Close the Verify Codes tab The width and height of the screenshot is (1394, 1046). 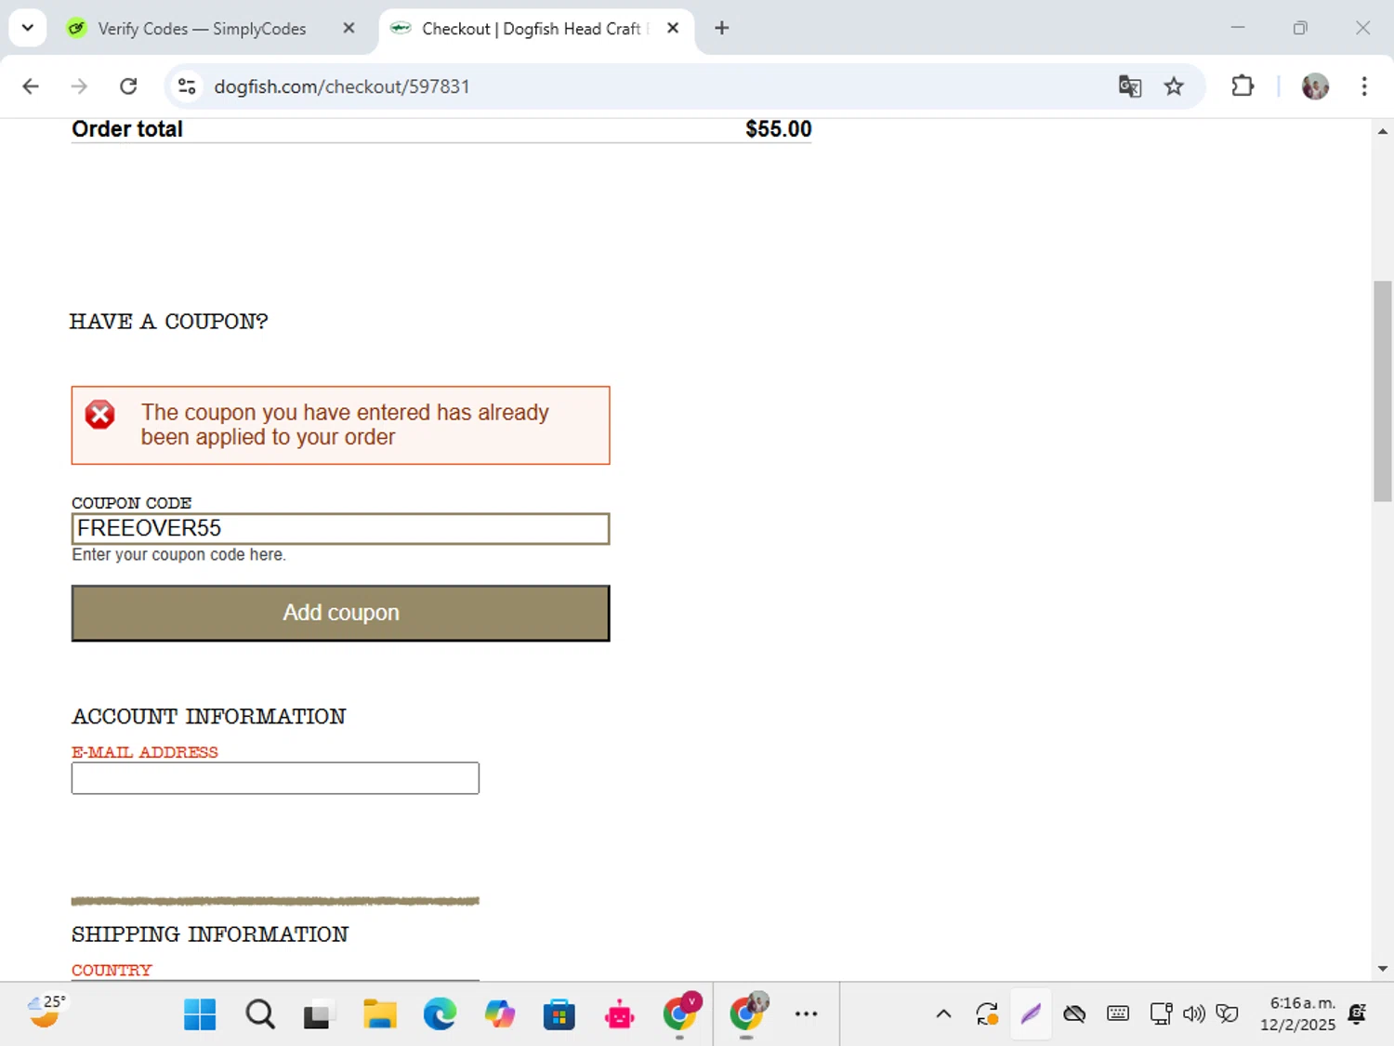tap(348, 28)
